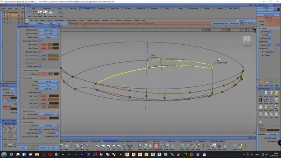Switch to the Evaluate palette tab

[x=220, y=8]
